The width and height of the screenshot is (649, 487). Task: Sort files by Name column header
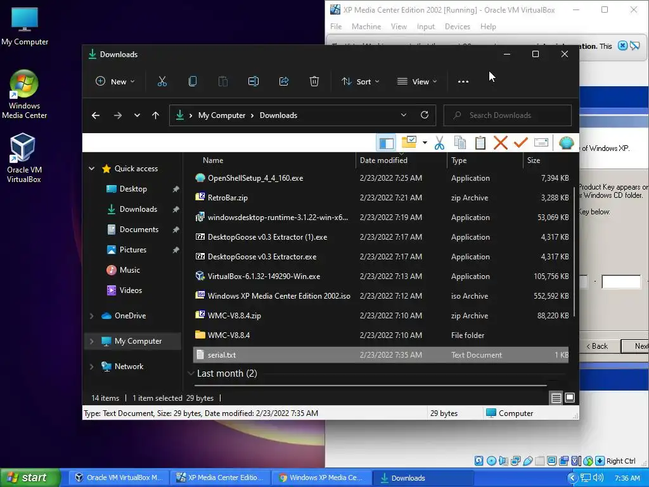(x=274, y=160)
